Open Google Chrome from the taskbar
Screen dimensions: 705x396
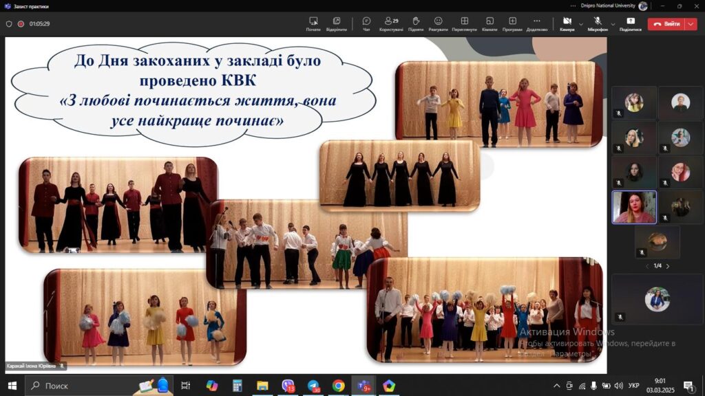point(338,386)
